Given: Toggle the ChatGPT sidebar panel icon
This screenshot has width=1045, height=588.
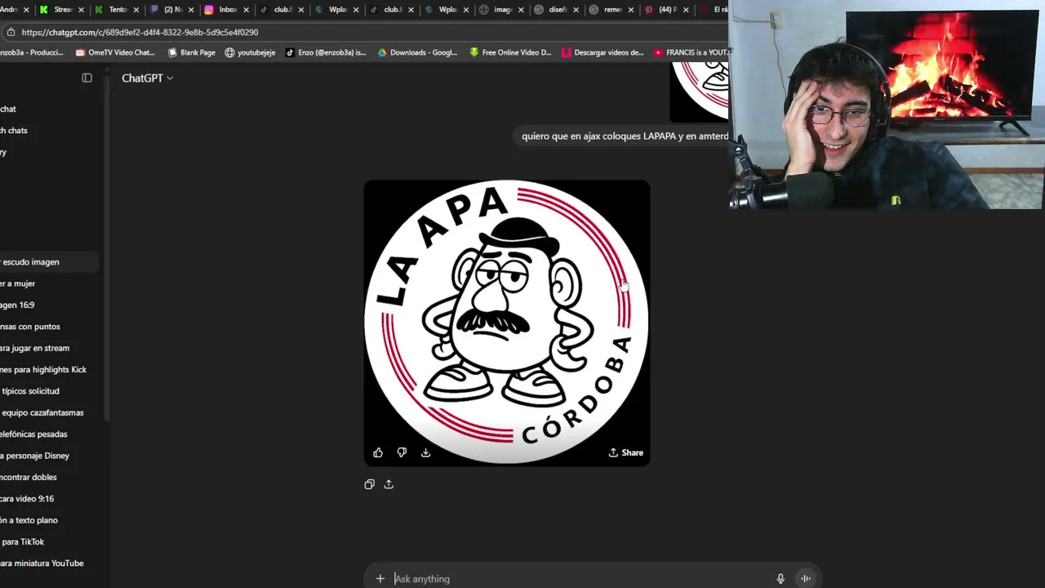Looking at the screenshot, I should (87, 78).
